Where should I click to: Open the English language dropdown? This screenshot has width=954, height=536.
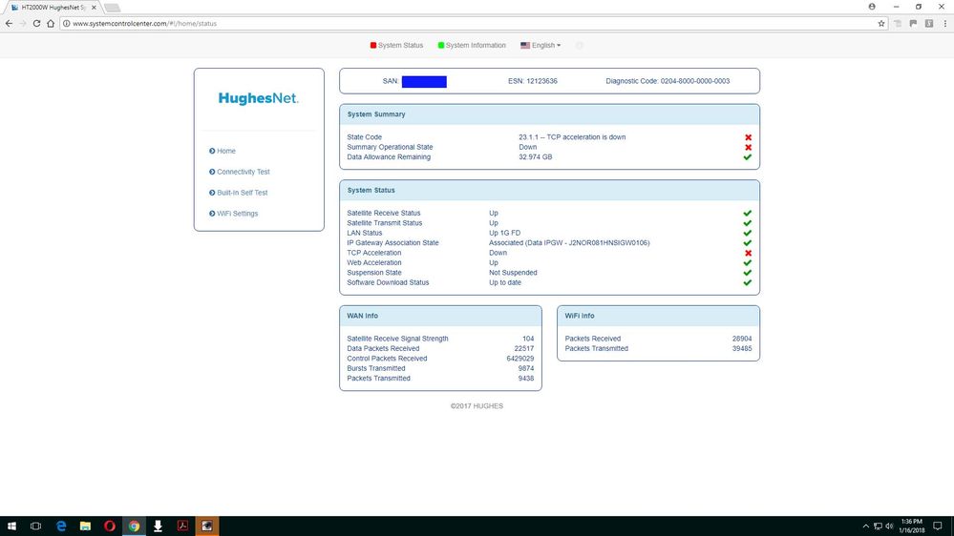[541, 45]
